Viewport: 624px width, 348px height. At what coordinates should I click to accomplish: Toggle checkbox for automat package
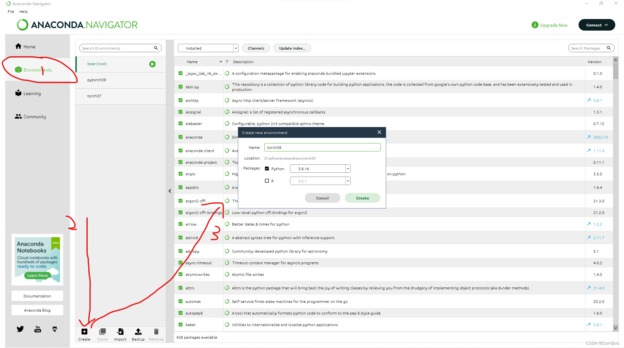click(180, 301)
